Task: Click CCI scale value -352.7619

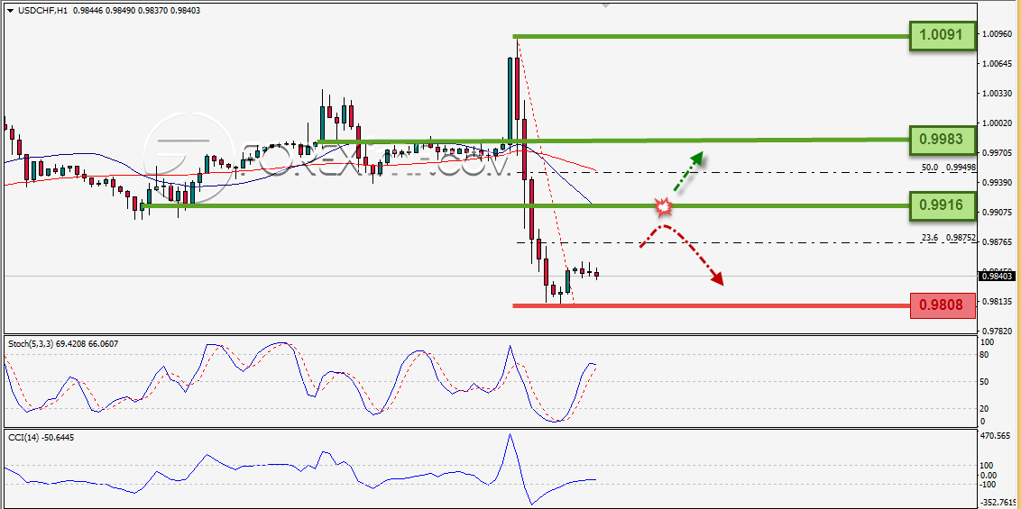Action: (x=997, y=502)
